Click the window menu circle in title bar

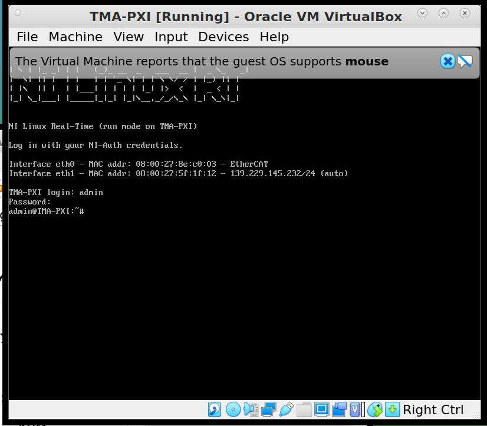(x=18, y=13)
